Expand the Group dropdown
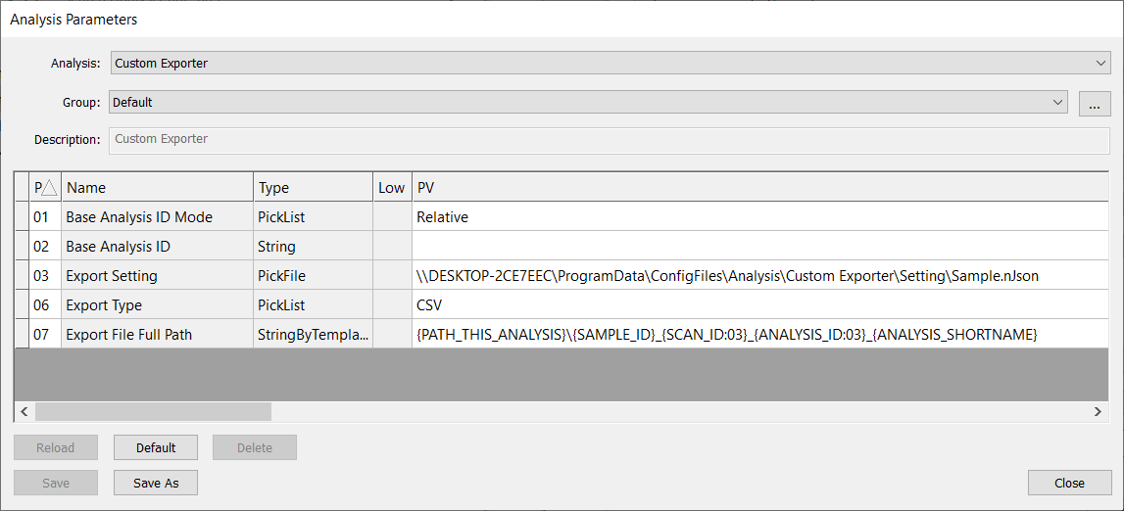 click(1057, 102)
